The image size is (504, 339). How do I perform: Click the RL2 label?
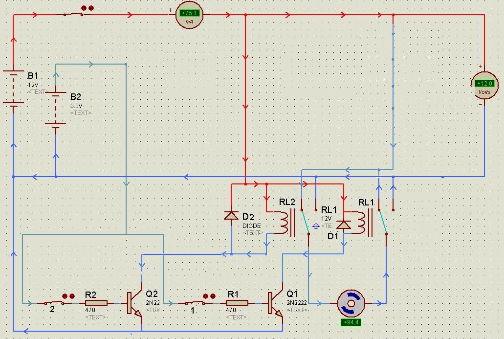click(287, 202)
